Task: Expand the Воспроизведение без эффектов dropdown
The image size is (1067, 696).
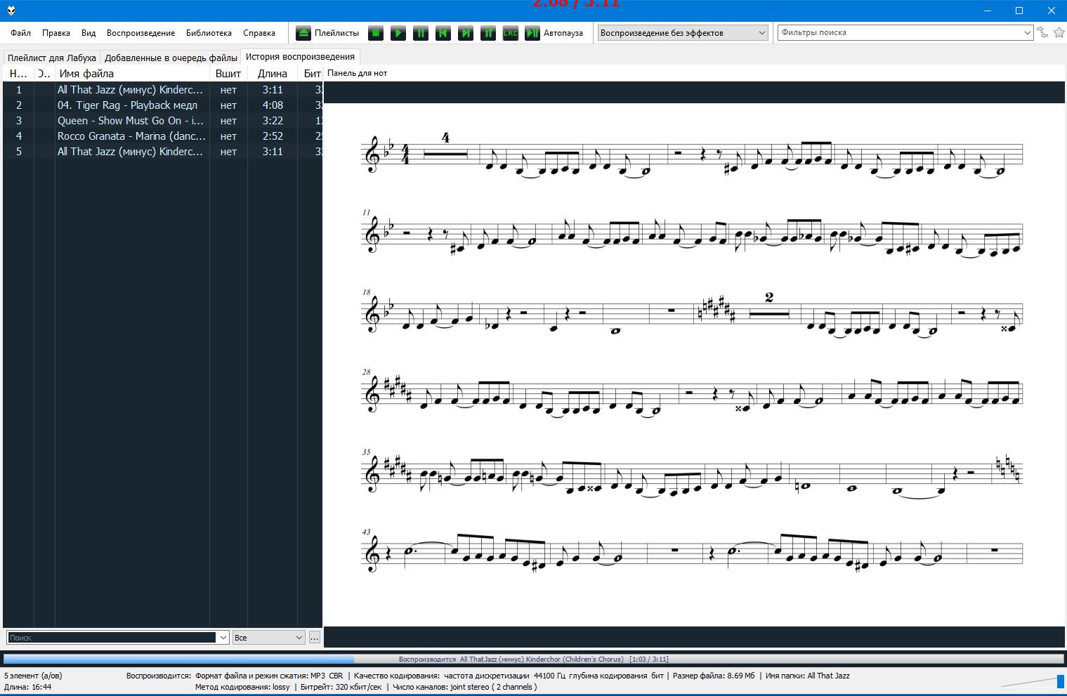Action: coord(761,33)
